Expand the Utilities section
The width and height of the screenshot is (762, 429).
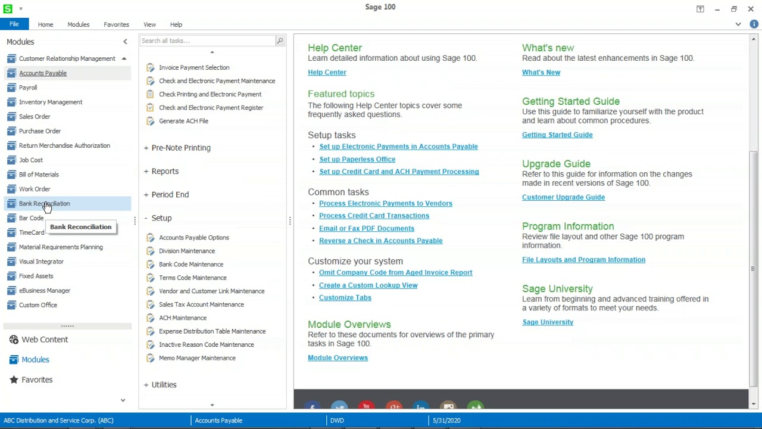[x=160, y=385]
